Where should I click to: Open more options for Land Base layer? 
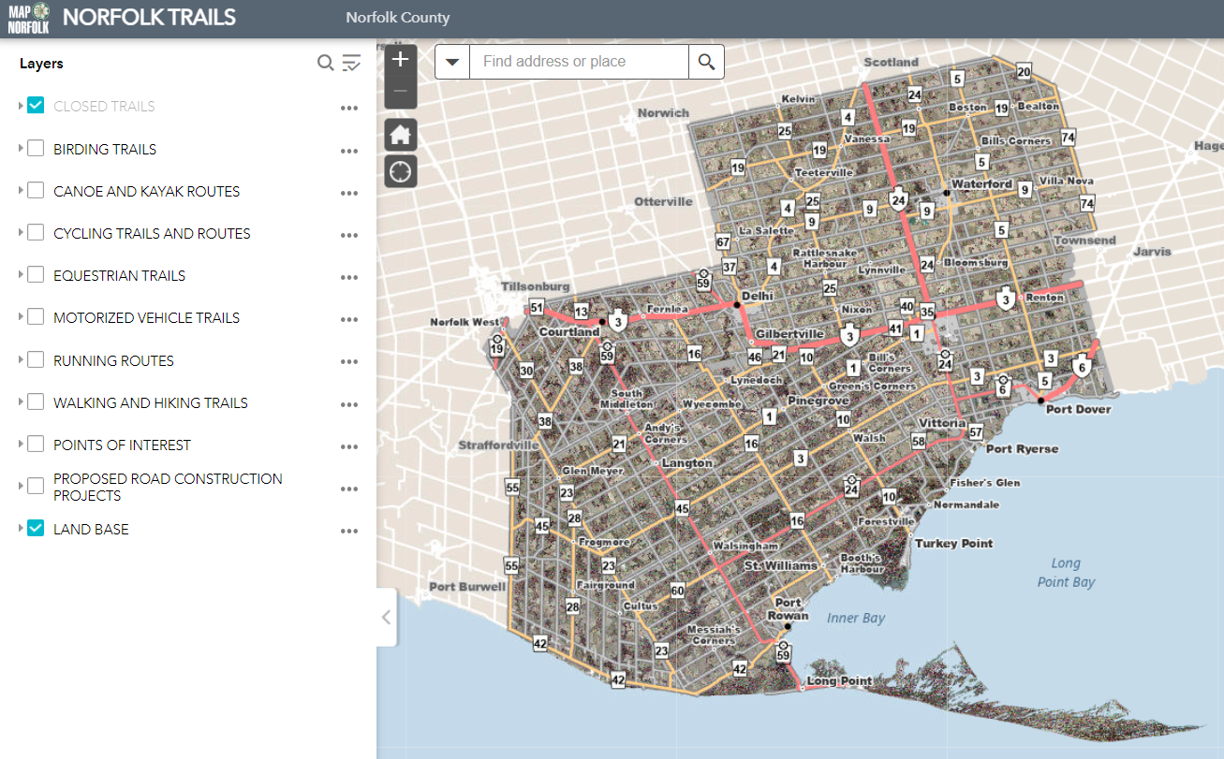tap(349, 531)
